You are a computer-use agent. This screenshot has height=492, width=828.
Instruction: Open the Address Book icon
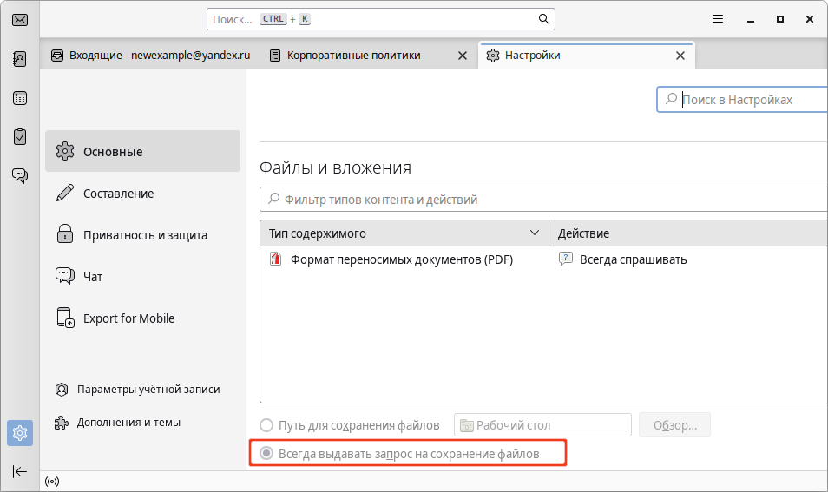coord(19,59)
